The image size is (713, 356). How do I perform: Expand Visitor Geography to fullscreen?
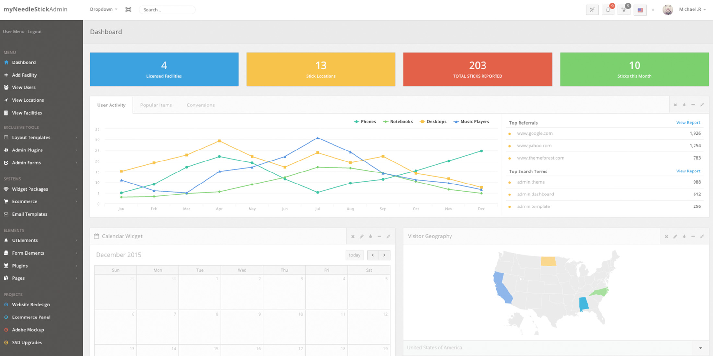[x=702, y=236]
